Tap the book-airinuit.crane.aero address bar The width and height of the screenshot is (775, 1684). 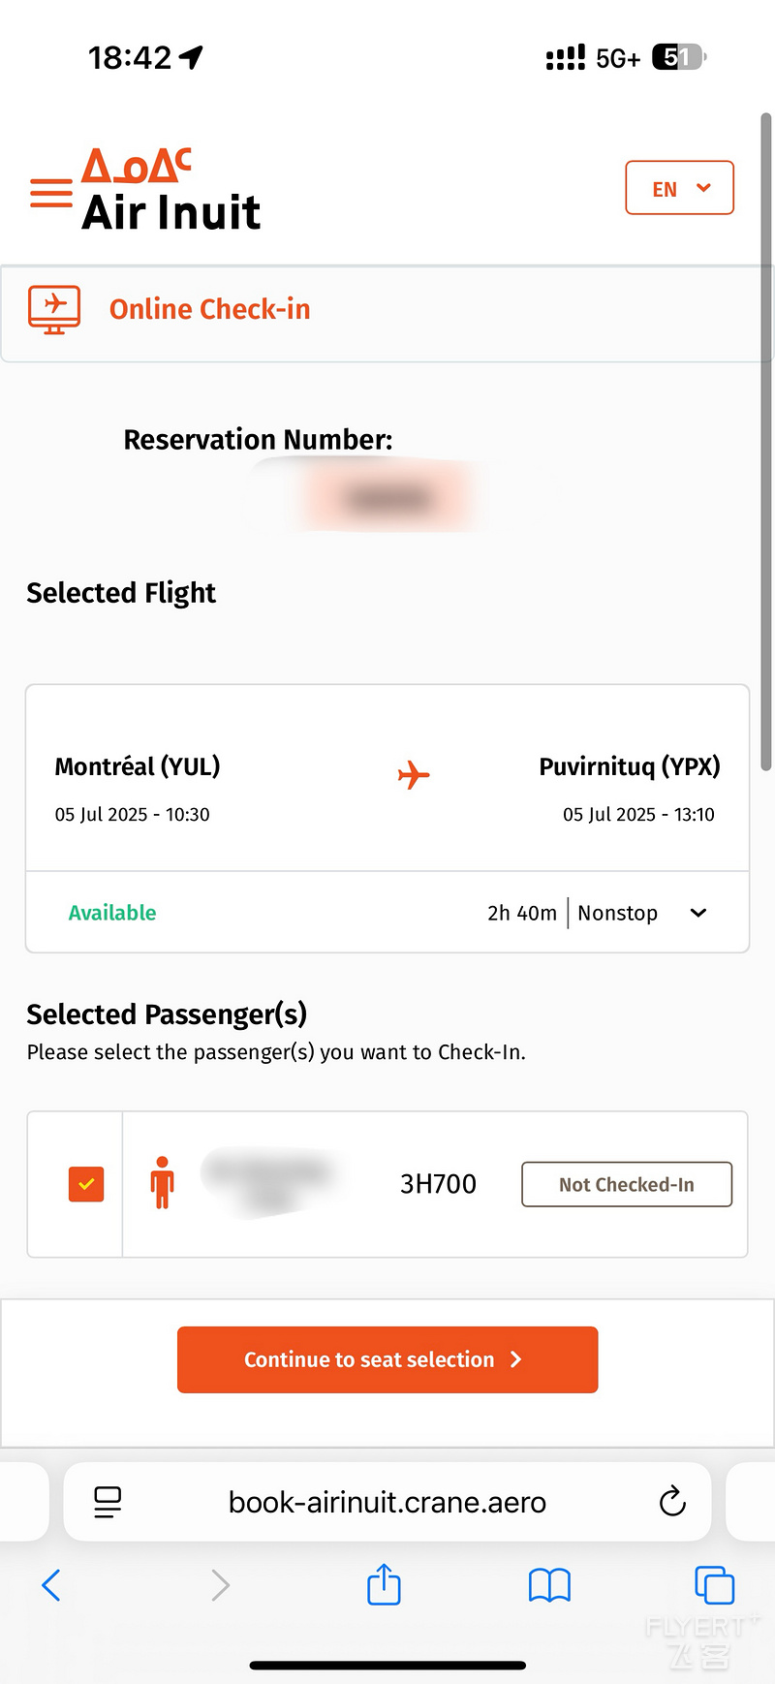point(387,1502)
